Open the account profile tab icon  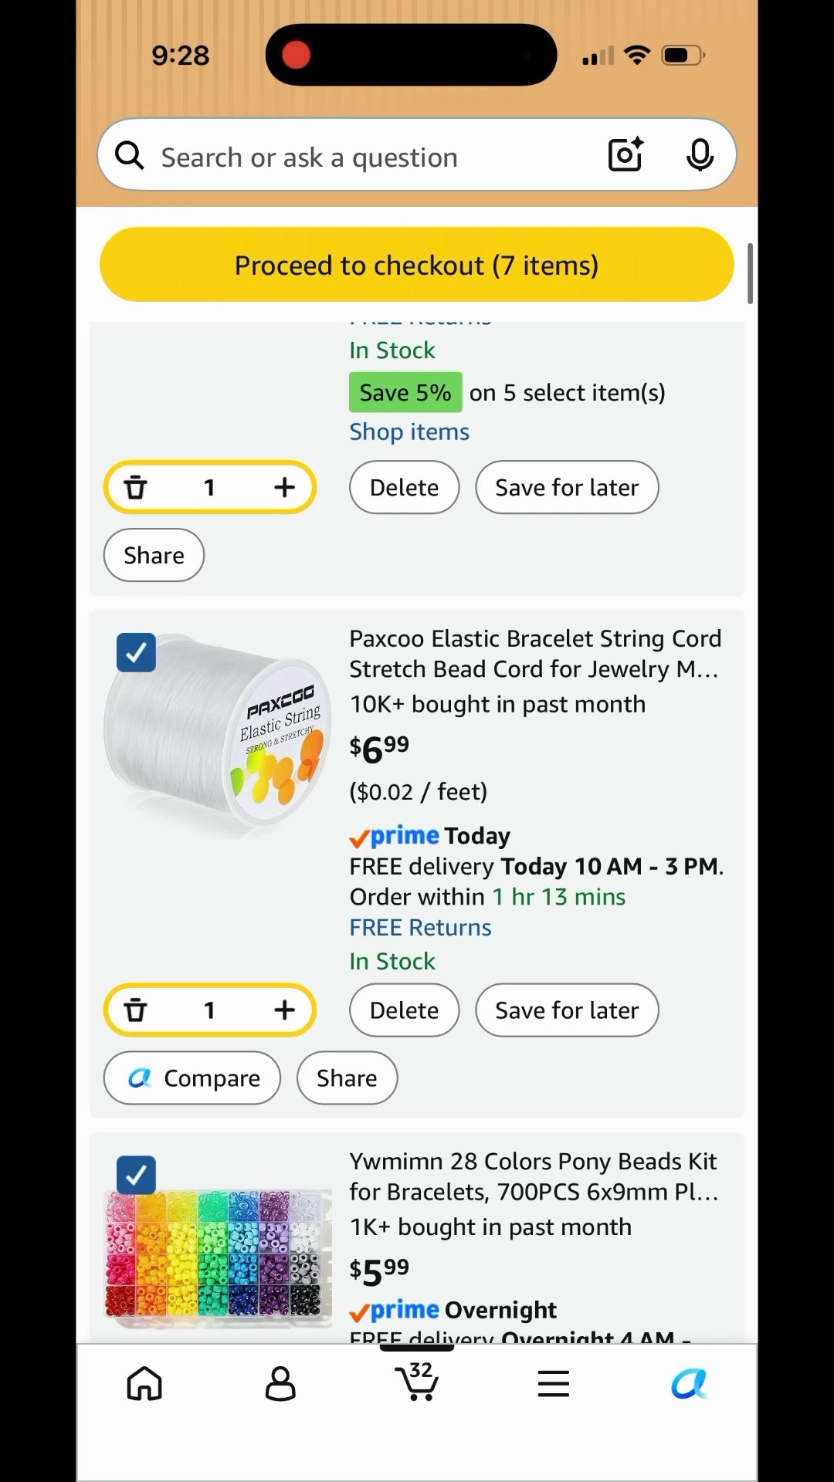click(x=280, y=1383)
